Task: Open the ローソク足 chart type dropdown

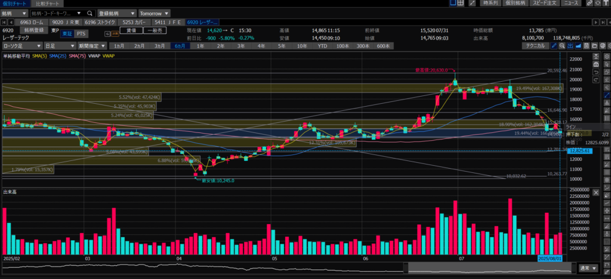Action: (x=21, y=46)
